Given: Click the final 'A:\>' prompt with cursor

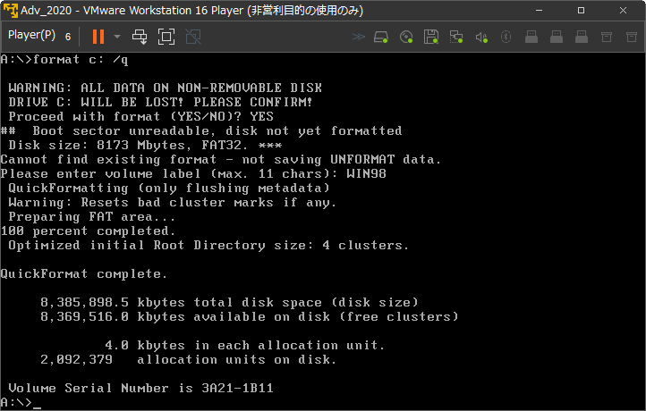Looking at the screenshot, I should pos(21,402).
